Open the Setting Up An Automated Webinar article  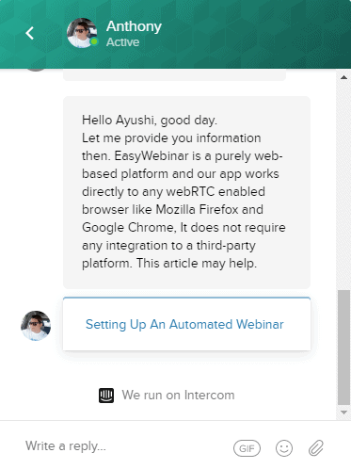(186, 324)
